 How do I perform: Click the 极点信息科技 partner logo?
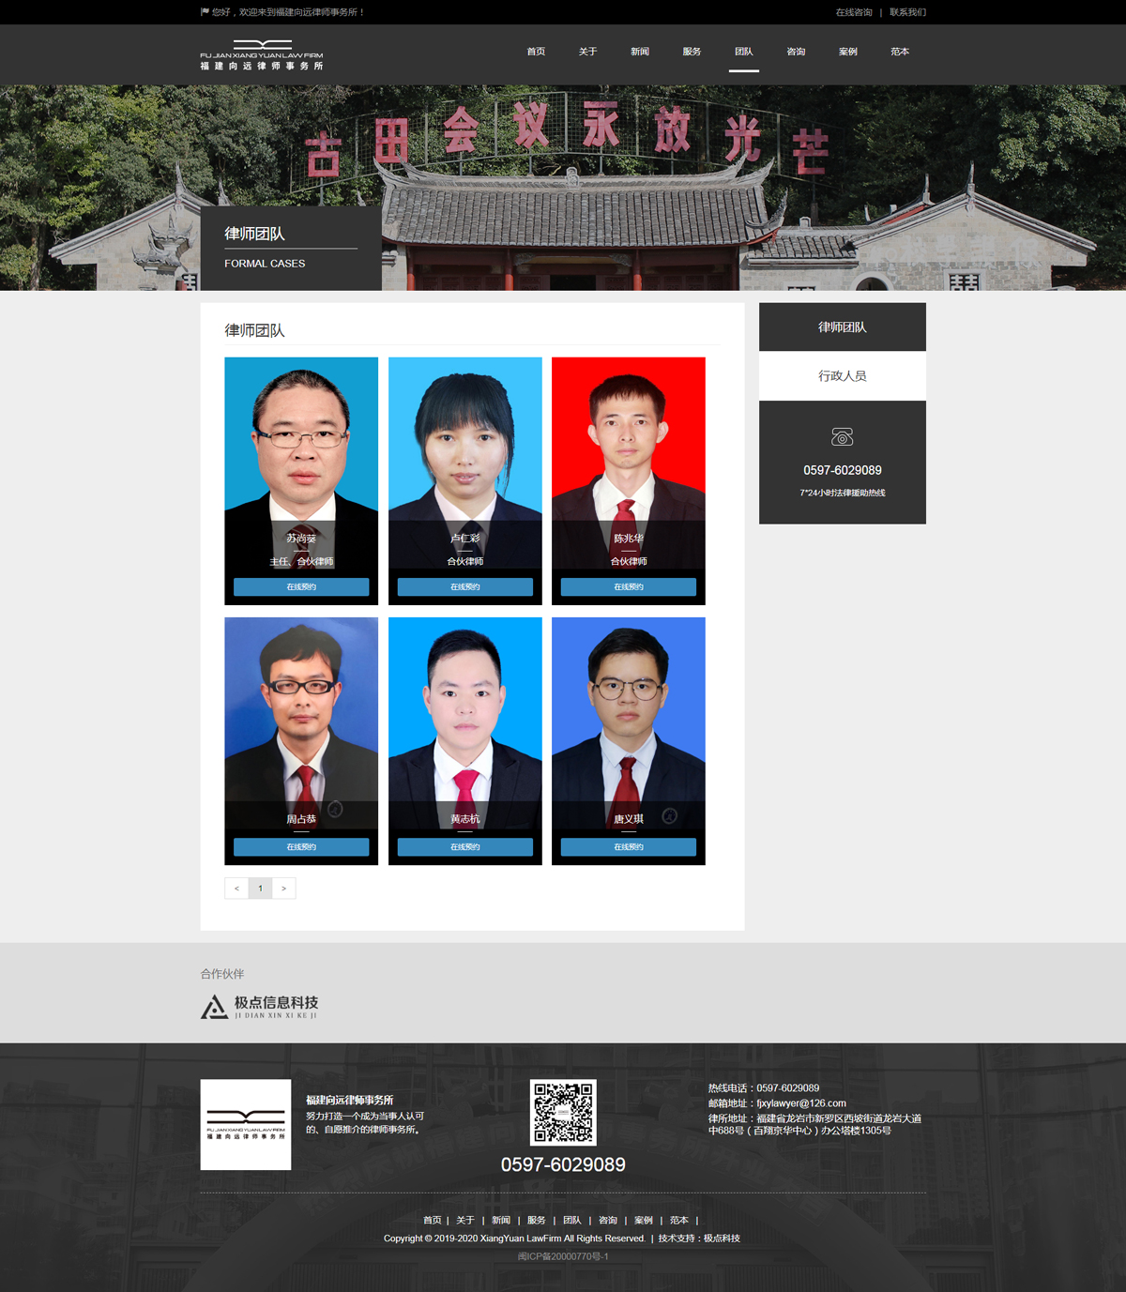point(260,1007)
